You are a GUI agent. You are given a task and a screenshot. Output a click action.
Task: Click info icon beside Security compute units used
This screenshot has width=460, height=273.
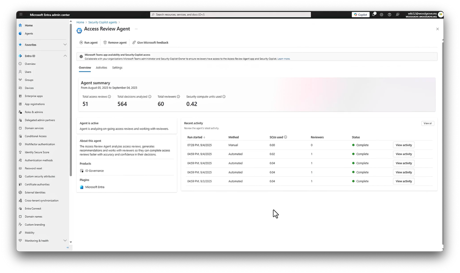click(x=224, y=97)
